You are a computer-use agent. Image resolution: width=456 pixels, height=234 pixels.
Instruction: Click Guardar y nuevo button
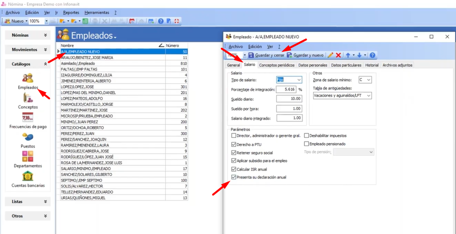(x=305, y=56)
